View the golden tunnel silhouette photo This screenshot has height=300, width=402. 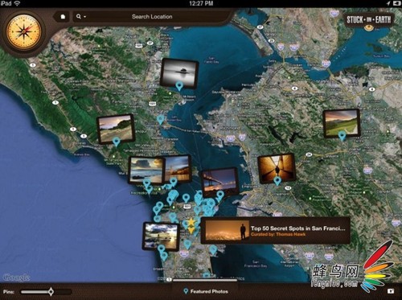pyautogui.click(x=277, y=168)
